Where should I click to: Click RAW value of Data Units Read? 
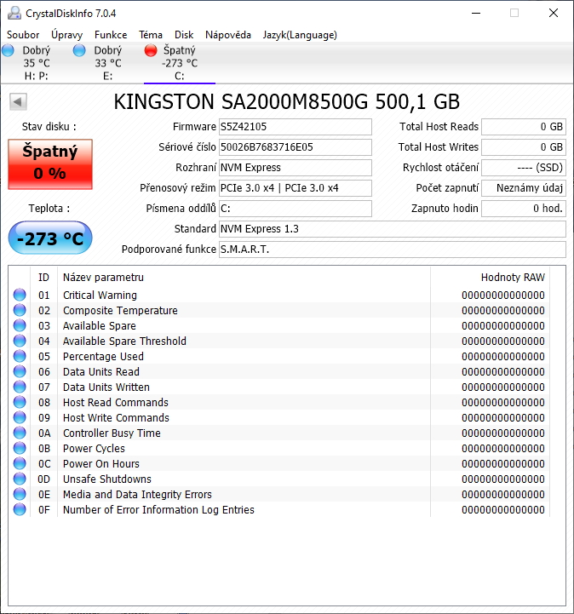pos(503,371)
